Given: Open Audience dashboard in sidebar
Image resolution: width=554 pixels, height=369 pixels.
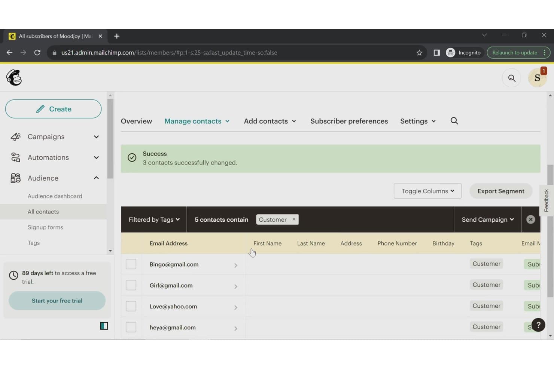Looking at the screenshot, I should click(55, 196).
